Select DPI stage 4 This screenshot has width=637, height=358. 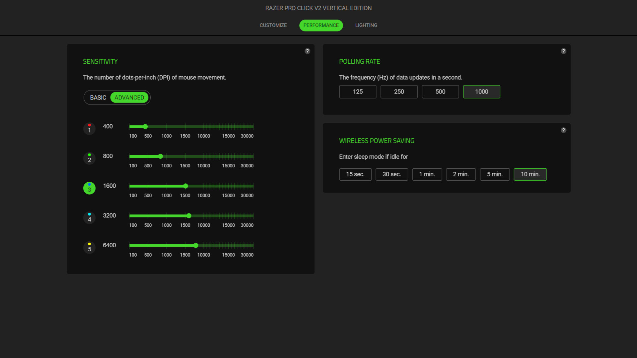pyautogui.click(x=89, y=218)
